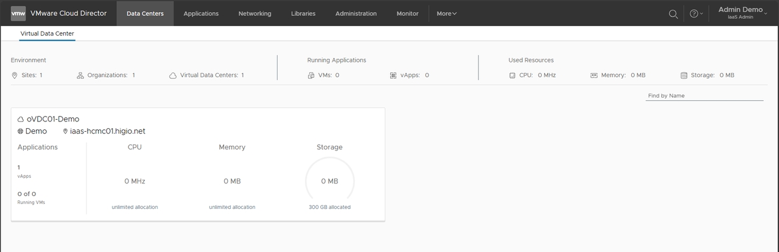Click the Storage disk icon in Used Resources
Image resolution: width=779 pixels, height=252 pixels.
(684, 75)
